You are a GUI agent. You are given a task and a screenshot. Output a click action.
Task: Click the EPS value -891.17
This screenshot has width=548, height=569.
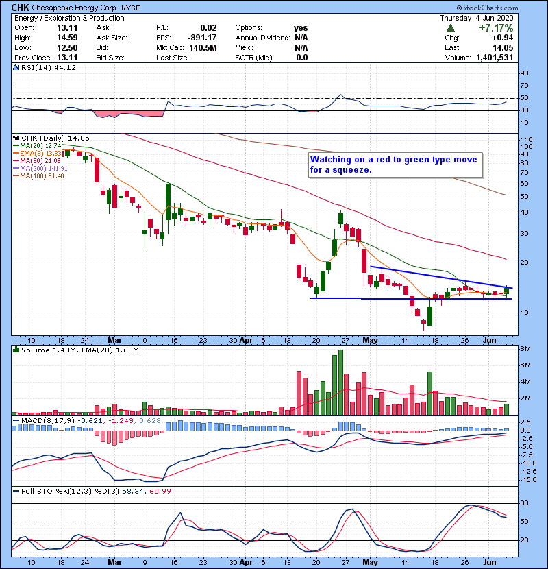(202, 38)
